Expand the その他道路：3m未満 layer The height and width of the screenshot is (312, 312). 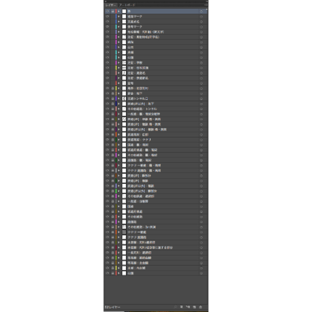point(119,227)
